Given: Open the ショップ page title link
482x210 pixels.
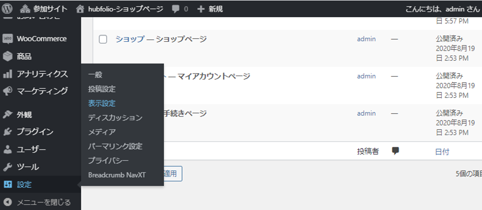Looking at the screenshot, I should pyautogui.click(x=129, y=39).
